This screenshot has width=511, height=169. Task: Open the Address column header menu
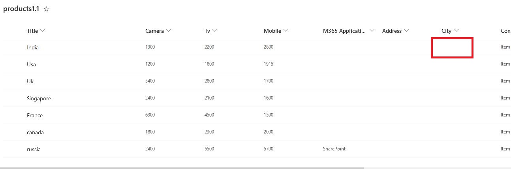coord(406,31)
